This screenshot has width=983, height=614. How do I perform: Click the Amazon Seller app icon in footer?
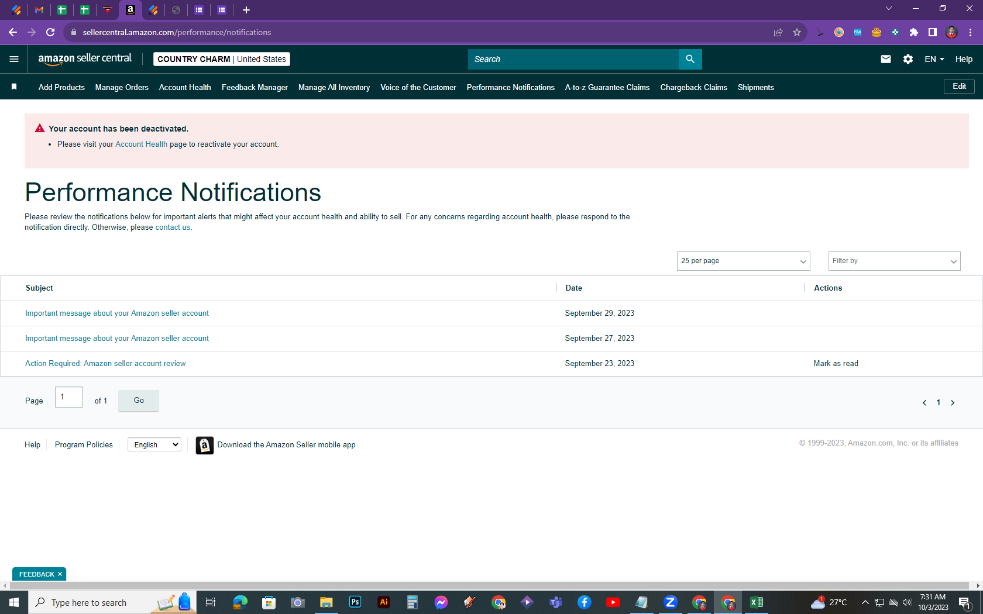point(205,445)
